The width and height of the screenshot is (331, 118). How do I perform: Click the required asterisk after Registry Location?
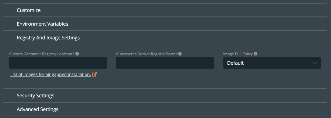(73, 53)
